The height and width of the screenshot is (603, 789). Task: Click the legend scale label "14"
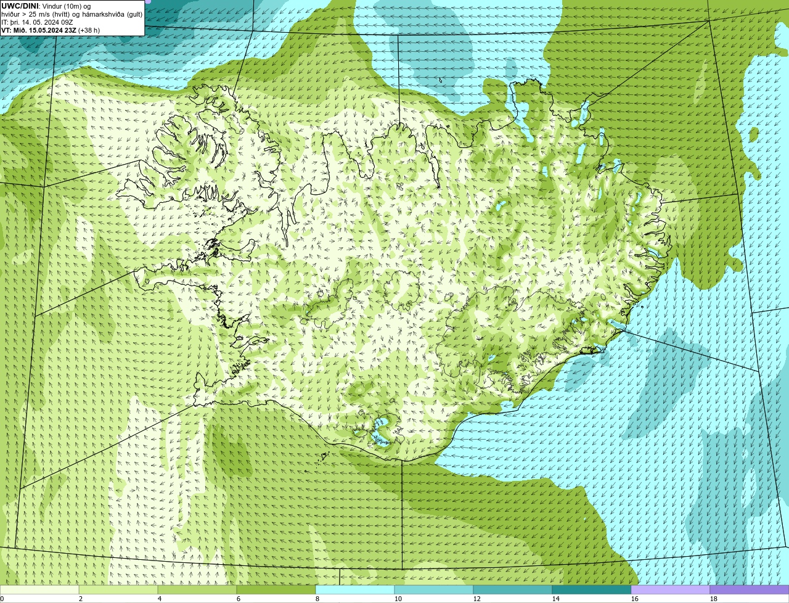click(556, 599)
